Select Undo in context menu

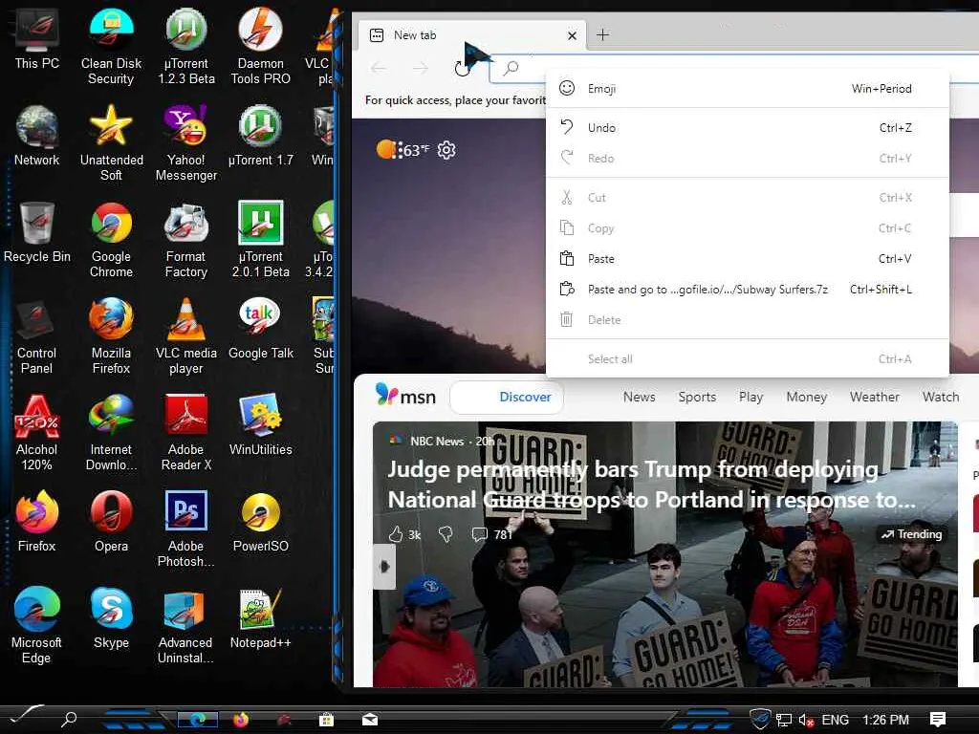pyautogui.click(x=748, y=127)
